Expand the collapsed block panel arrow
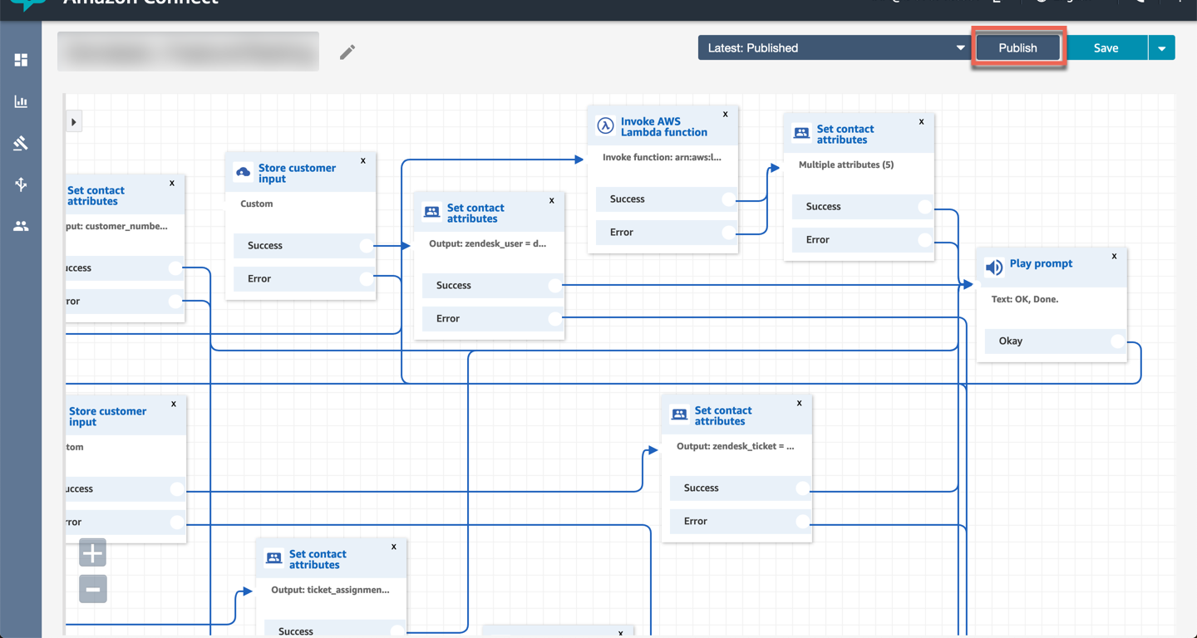 tap(74, 122)
